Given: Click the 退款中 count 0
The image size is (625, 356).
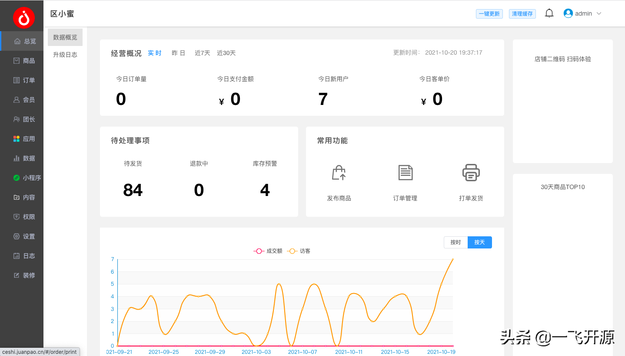Looking at the screenshot, I should (x=199, y=190).
